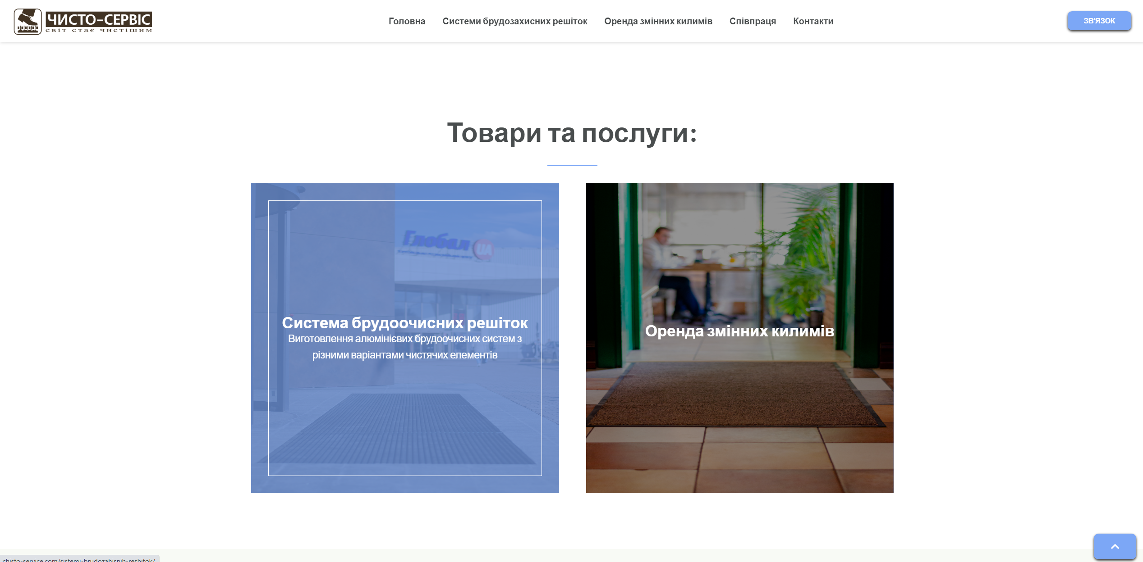This screenshot has width=1143, height=562.
Task: Open Оренда змінних килимів menu item
Action: pos(658,21)
